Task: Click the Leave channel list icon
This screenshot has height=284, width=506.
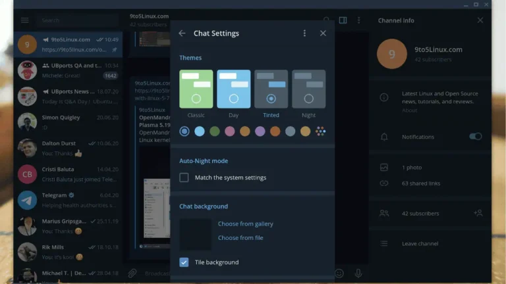Action: click(x=384, y=243)
